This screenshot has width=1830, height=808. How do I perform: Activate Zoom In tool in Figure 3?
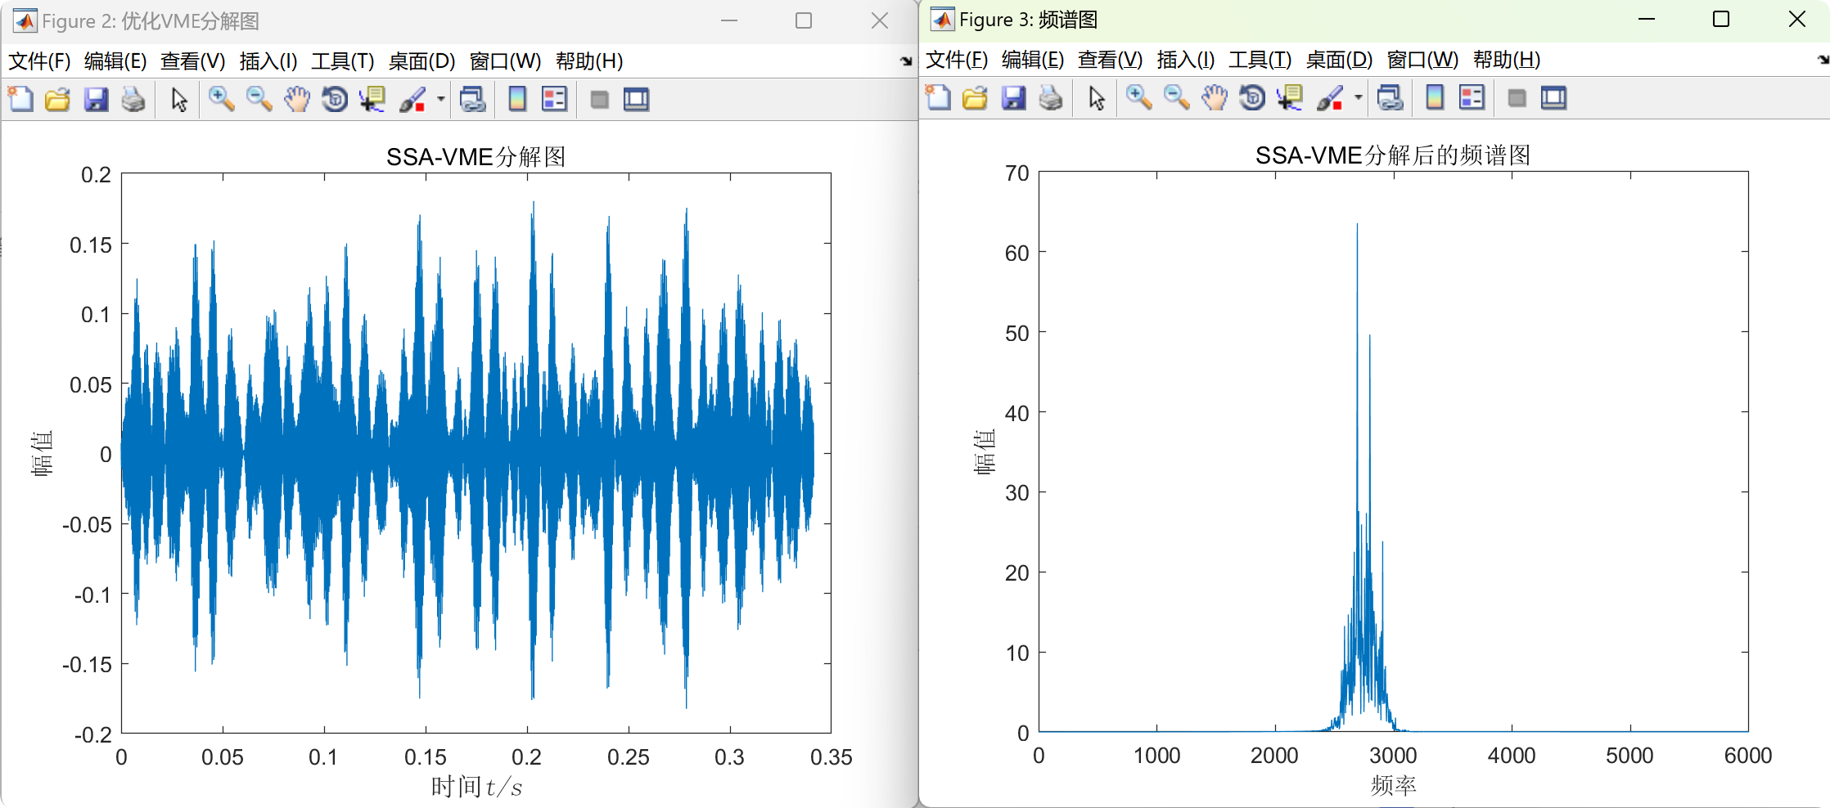pos(1138,97)
